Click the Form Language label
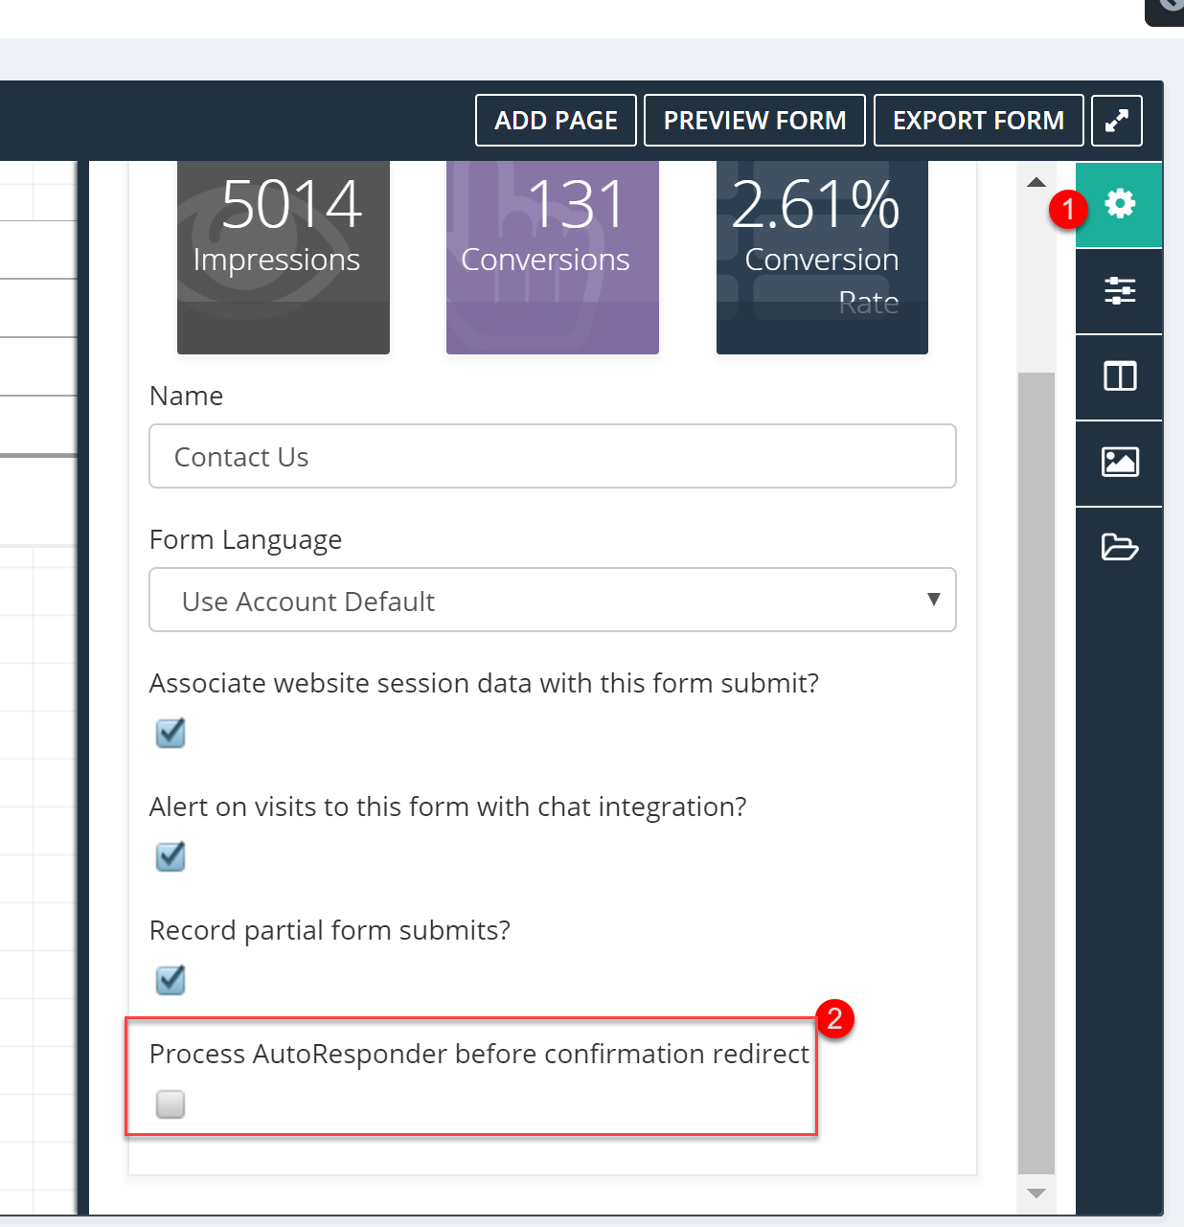Screen dimensions: 1184x1227 tap(245, 540)
